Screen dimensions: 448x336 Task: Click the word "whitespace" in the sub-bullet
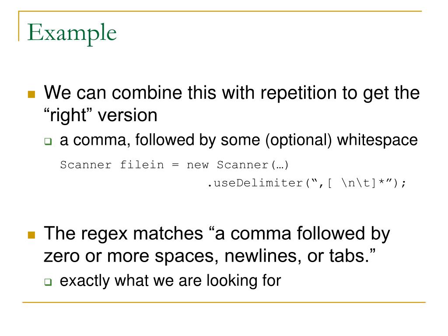pyautogui.click(x=377, y=140)
